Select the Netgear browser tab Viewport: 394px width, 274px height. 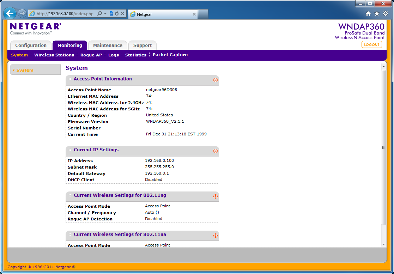click(x=163, y=14)
